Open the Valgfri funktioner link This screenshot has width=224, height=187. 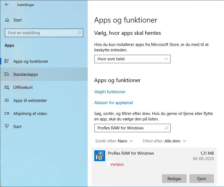(110, 92)
